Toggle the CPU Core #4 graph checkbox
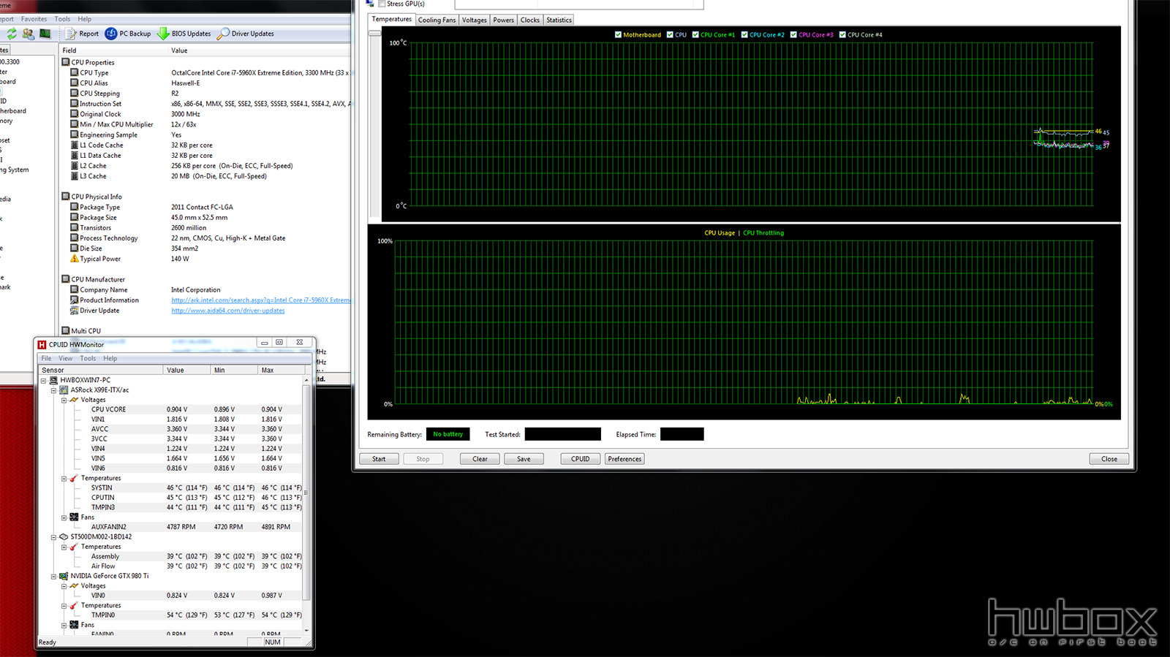The width and height of the screenshot is (1170, 657). click(x=842, y=34)
